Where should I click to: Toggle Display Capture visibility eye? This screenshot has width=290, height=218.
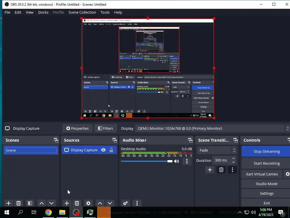coord(103,150)
